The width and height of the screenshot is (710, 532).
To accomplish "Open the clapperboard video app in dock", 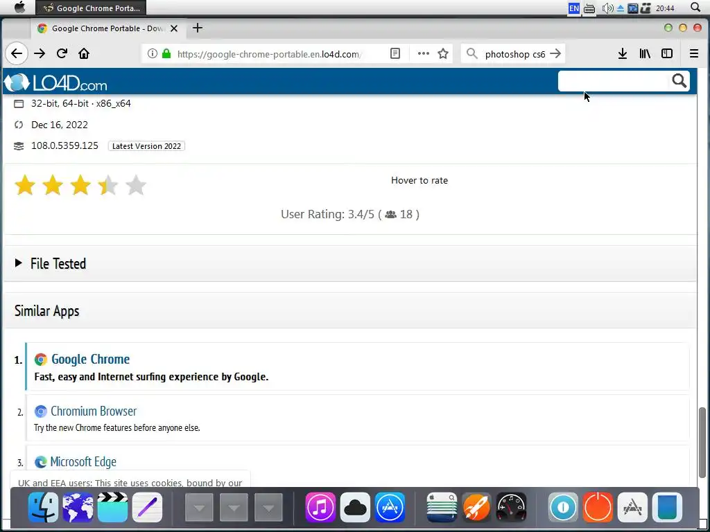I will pyautogui.click(x=112, y=507).
